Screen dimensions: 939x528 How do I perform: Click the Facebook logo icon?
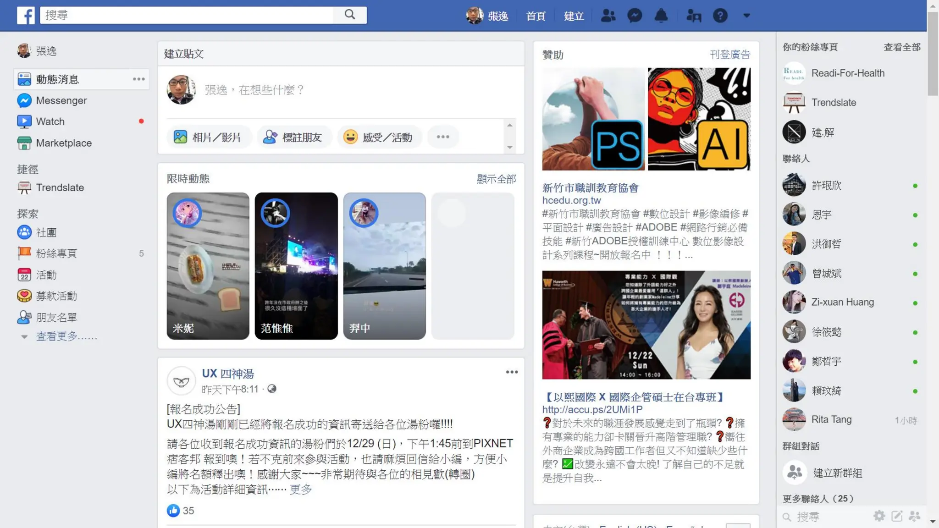click(26, 16)
